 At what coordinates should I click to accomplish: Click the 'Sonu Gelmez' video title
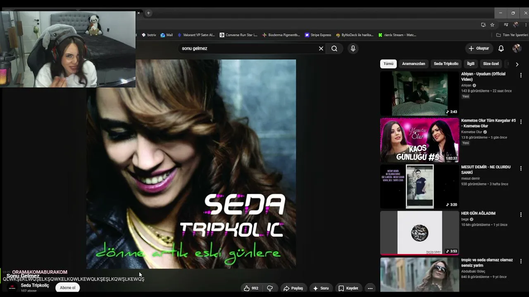[x=23, y=276]
